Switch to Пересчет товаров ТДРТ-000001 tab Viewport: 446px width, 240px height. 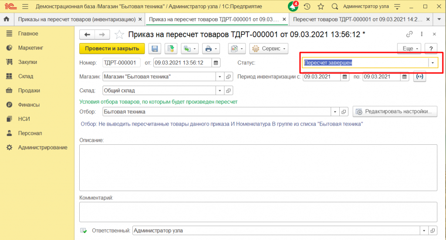point(358,19)
